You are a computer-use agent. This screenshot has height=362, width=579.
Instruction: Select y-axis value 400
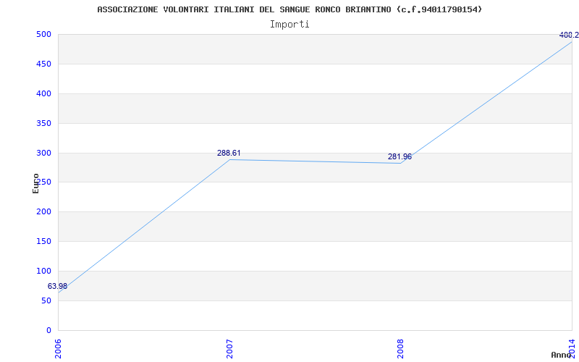click(43, 93)
